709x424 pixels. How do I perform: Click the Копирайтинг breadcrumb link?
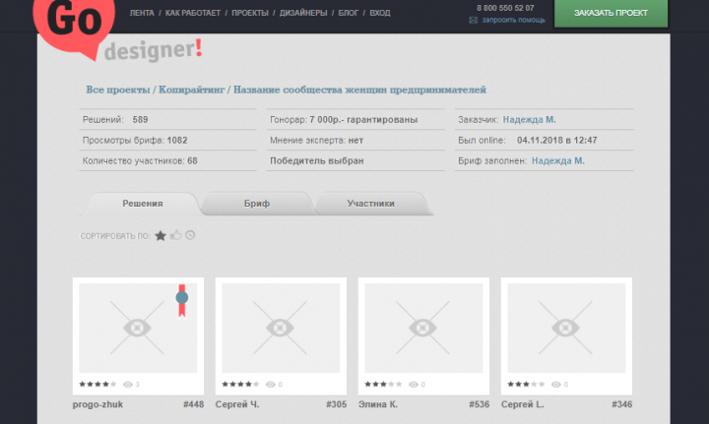pyautogui.click(x=191, y=90)
